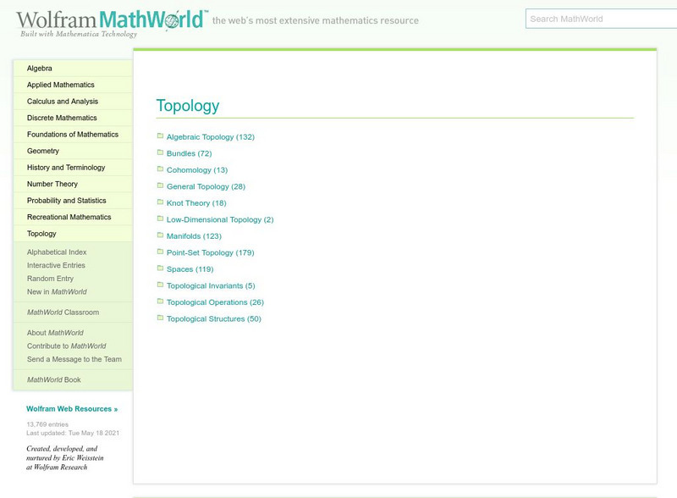Click the folder icon beside Topological Structures
The image size is (677, 498).
pyautogui.click(x=160, y=318)
